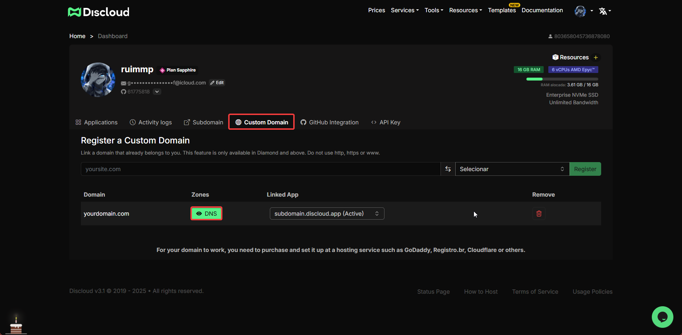
Task: Click the red trash icon for yourdomain.com
Action: 539,214
